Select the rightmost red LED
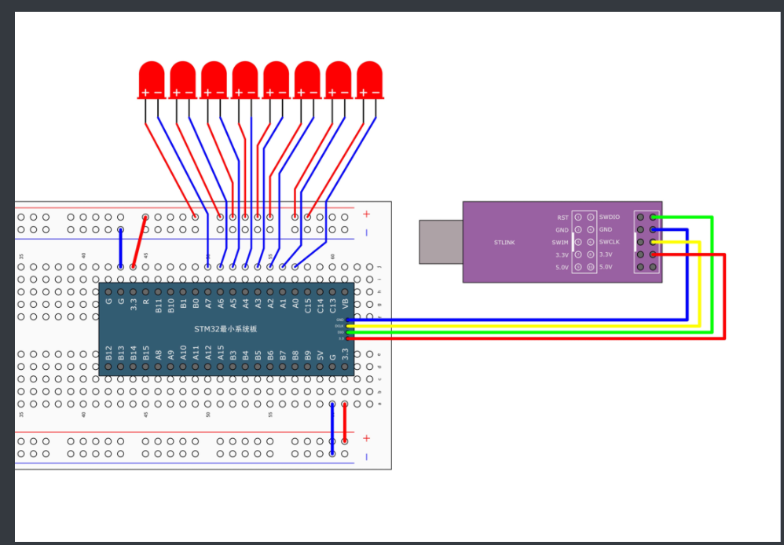This screenshot has height=545, width=784. point(369,80)
